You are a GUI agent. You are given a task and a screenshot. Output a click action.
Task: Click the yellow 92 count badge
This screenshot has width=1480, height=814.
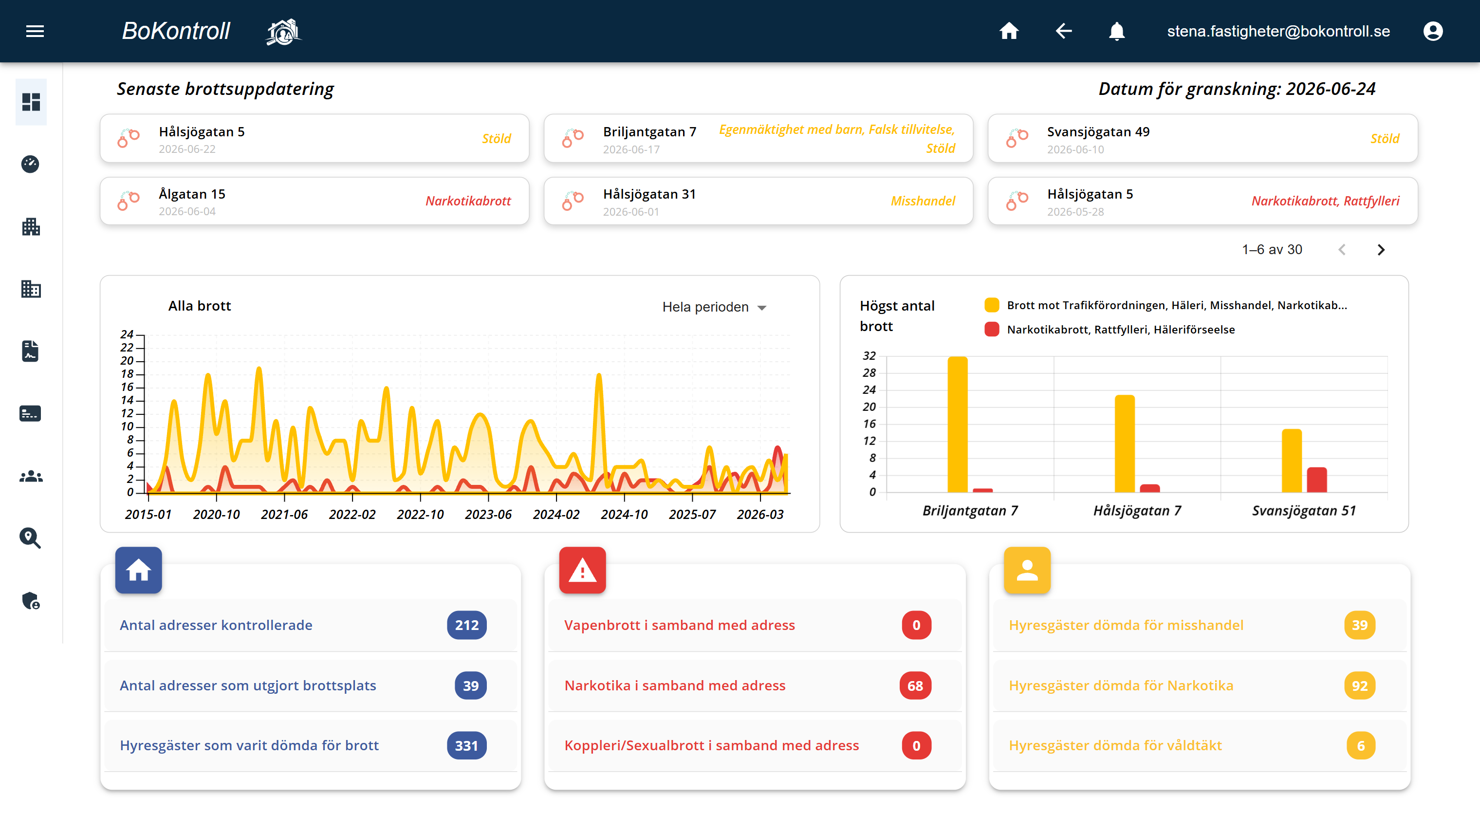[1359, 685]
